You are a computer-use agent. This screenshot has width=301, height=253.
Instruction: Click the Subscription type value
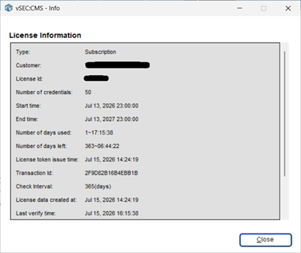[100, 52]
